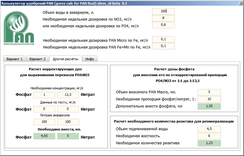This screenshot has width=244, height=156.
Task: Click the required hardness field
Action: (x=209, y=136)
